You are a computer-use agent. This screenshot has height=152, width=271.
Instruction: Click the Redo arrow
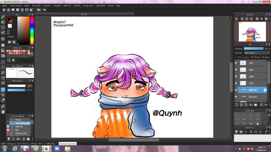44,10
